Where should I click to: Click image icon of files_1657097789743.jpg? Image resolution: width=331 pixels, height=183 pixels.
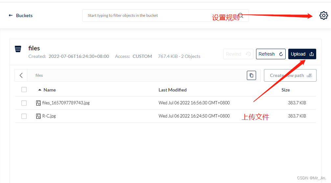(38, 103)
